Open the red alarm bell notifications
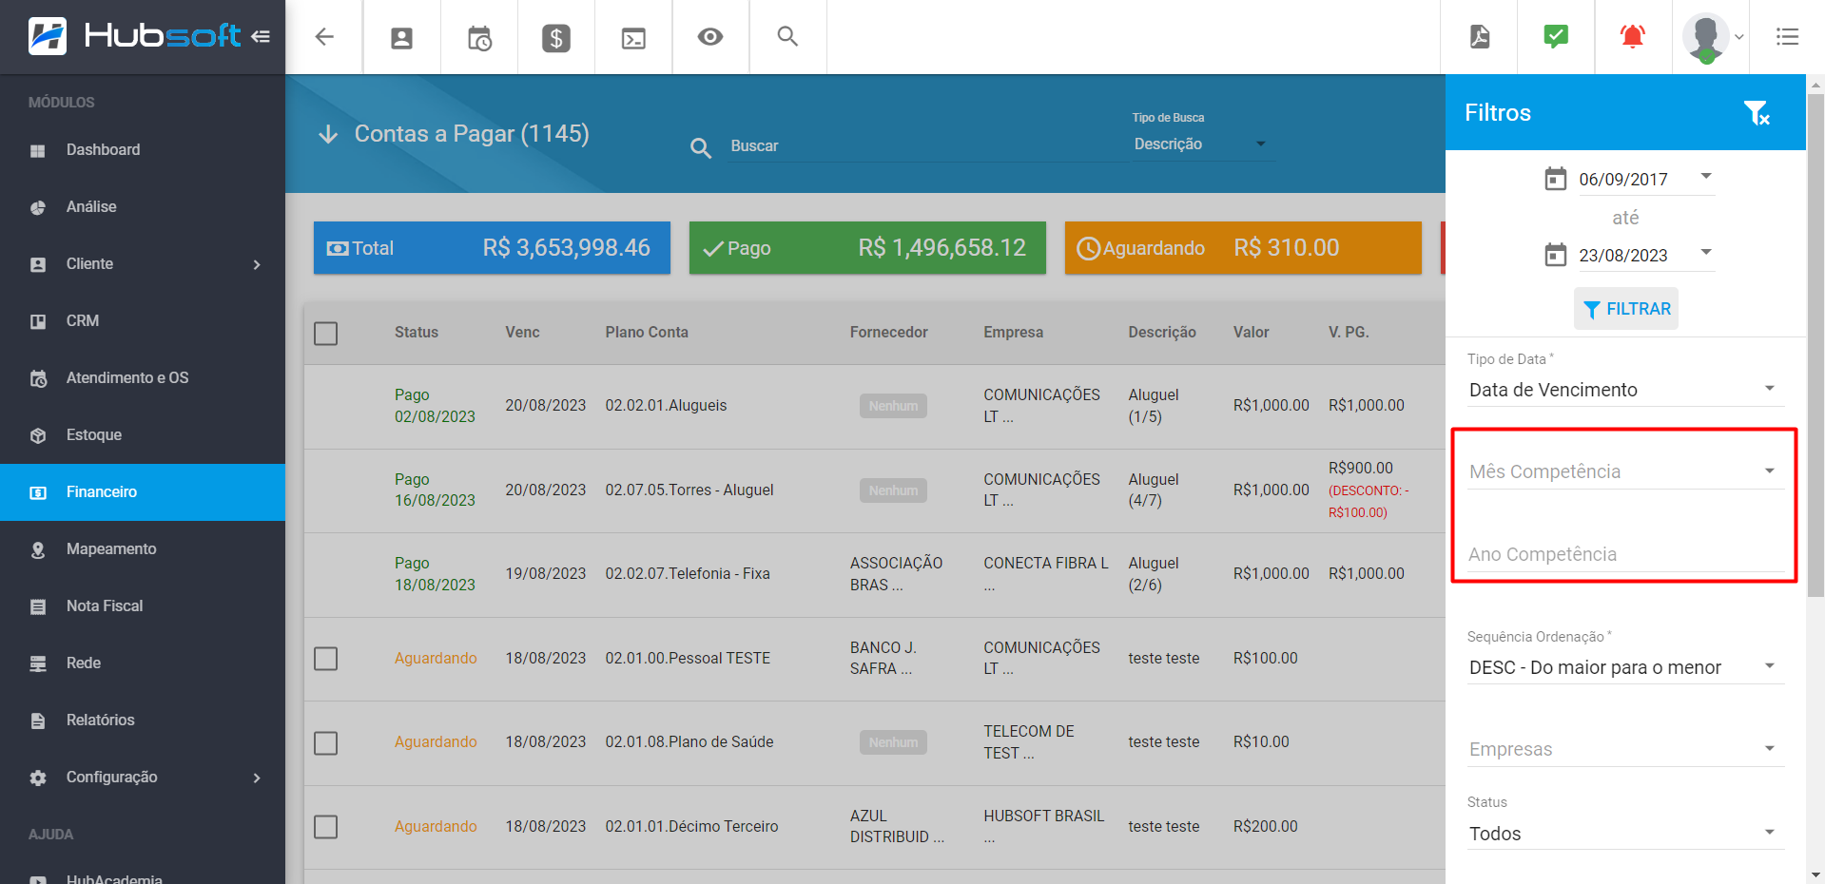Screen dimensions: 1825x884 click(1633, 36)
